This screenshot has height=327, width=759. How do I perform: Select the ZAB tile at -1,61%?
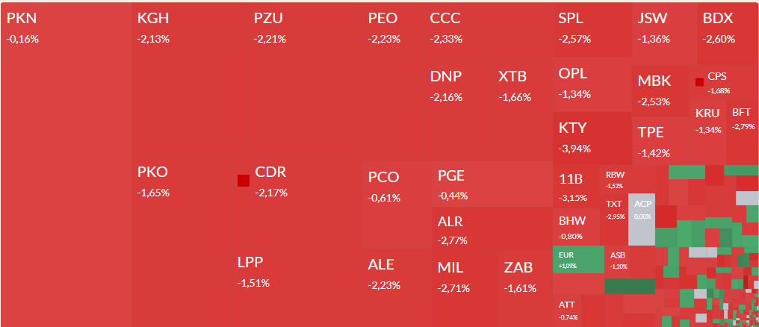click(524, 288)
